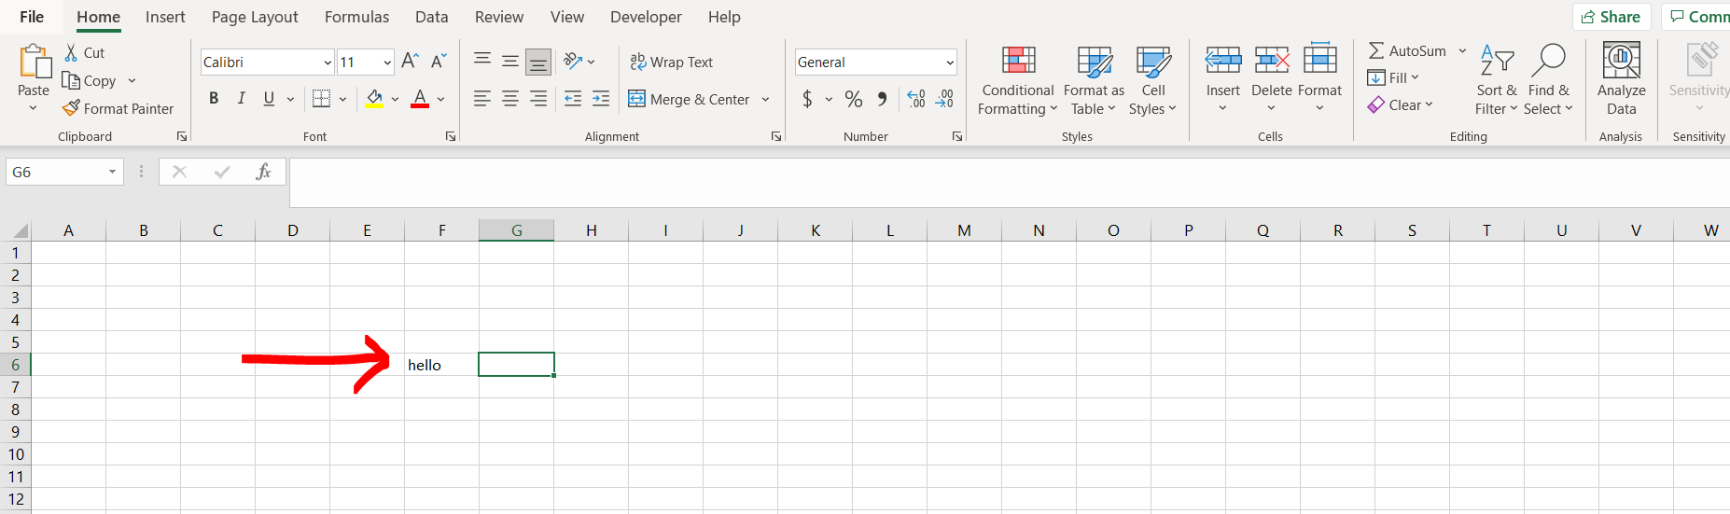Open the Calibri font name dropdown

[x=328, y=63]
